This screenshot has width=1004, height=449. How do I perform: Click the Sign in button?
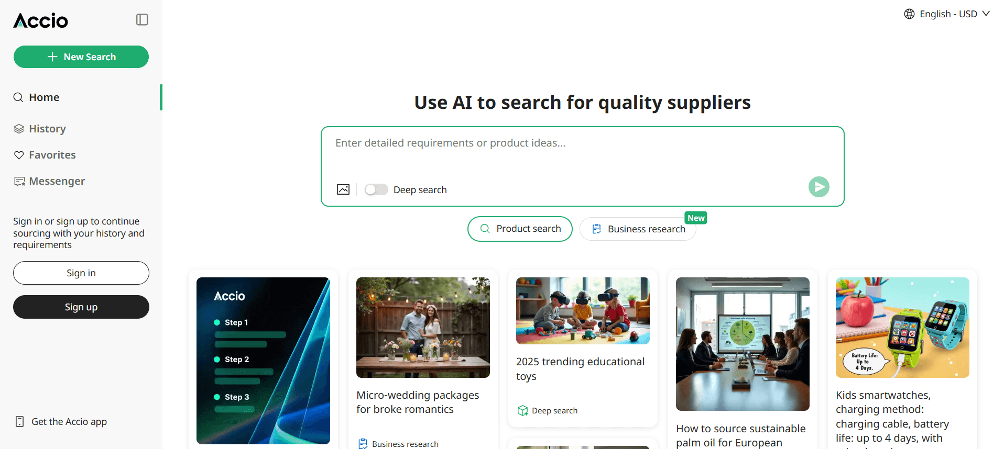tap(81, 273)
